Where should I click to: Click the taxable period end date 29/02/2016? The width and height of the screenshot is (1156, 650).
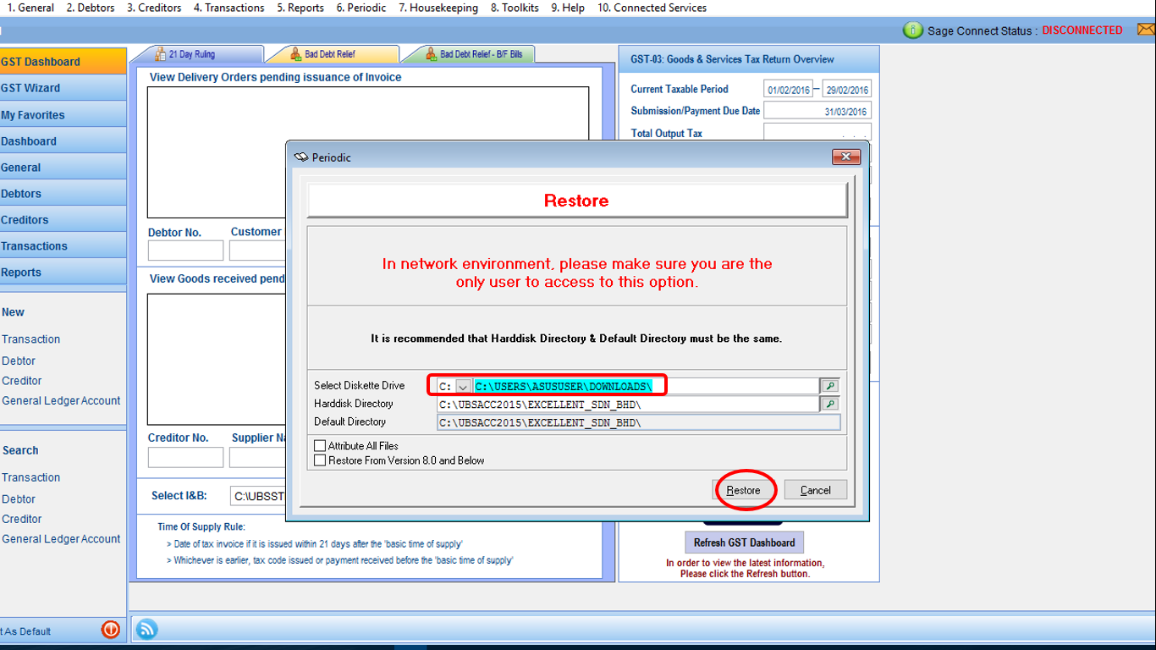[846, 90]
